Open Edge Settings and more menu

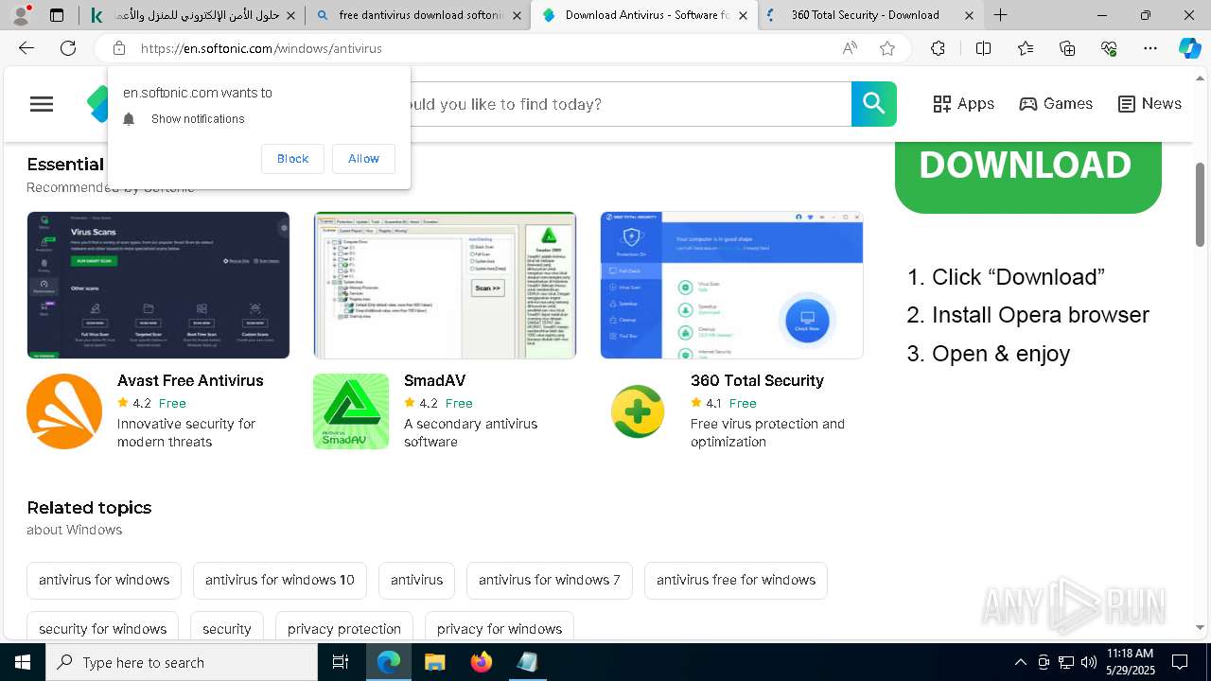click(1150, 48)
